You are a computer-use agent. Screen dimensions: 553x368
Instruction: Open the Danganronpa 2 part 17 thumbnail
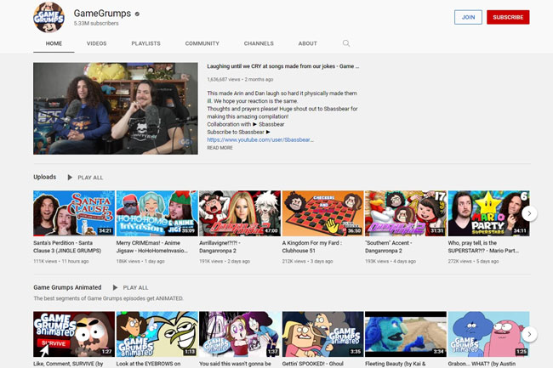click(x=406, y=213)
